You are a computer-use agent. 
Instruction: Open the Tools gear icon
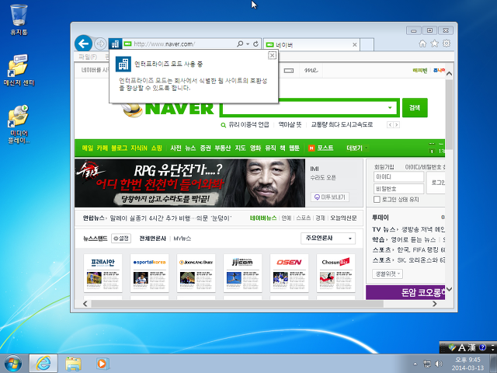[x=447, y=44]
